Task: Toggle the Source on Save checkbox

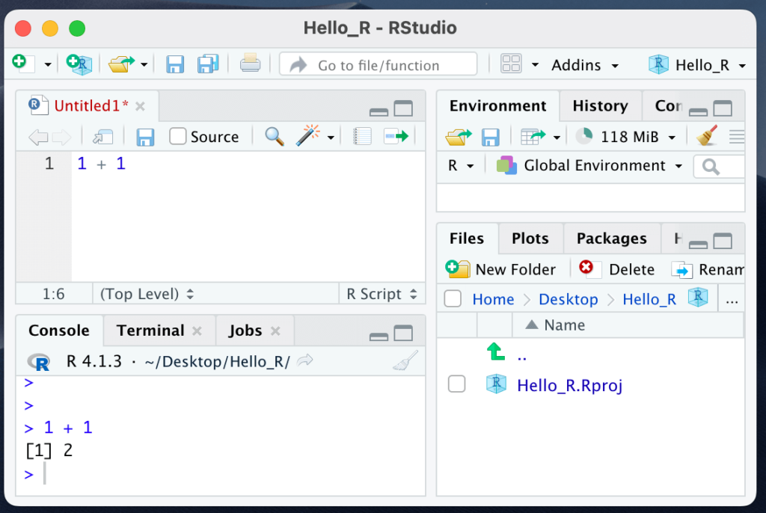Action: click(x=178, y=136)
